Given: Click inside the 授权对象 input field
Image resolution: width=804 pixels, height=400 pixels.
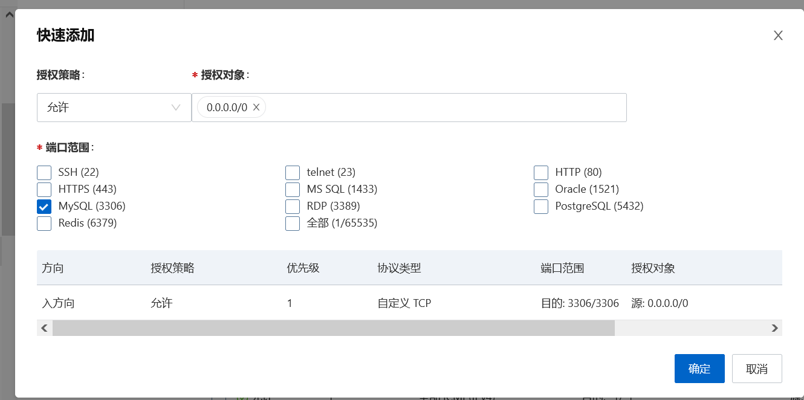Looking at the screenshot, I should (409, 108).
